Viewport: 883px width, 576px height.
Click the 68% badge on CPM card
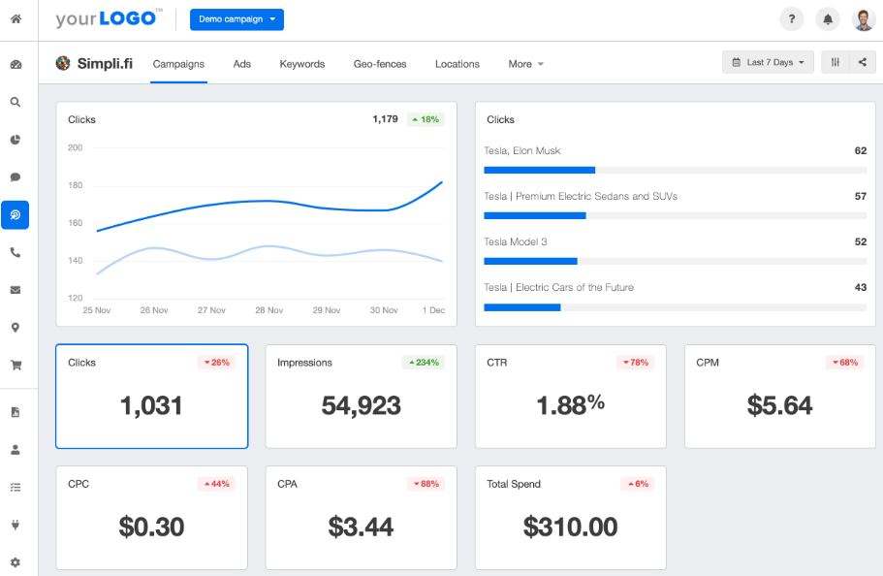point(844,363)
